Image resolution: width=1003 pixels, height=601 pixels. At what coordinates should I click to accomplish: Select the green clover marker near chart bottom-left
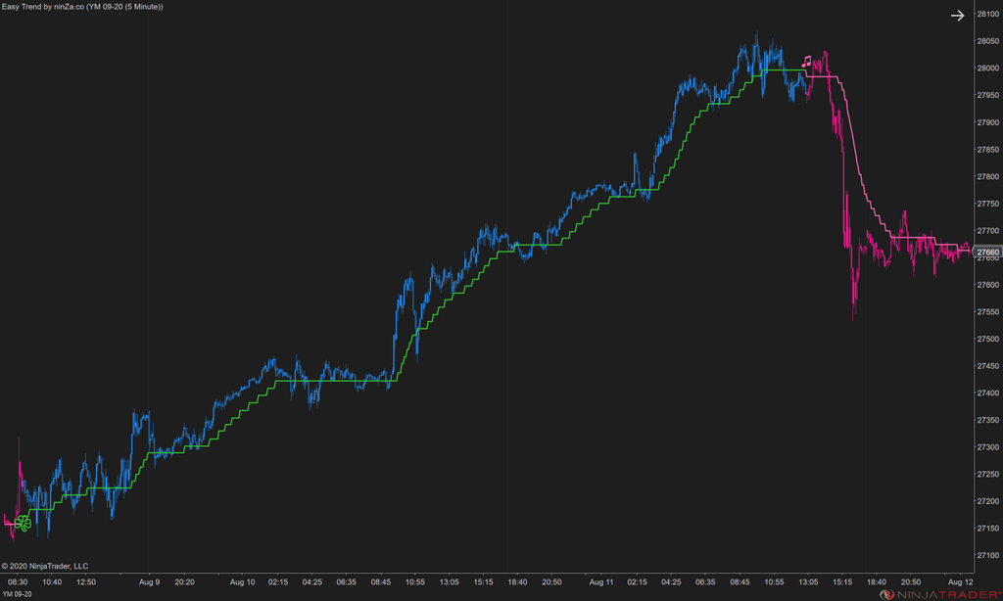[22, 522]
